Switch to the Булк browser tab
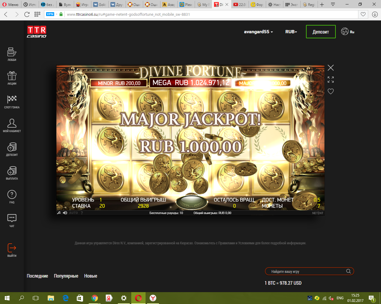This screenshot has width=381, height=304. point(65,4)
